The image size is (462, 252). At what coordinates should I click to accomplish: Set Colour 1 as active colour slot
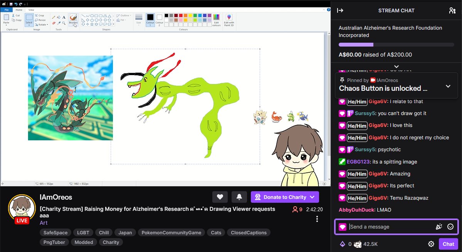coord(150,20)
